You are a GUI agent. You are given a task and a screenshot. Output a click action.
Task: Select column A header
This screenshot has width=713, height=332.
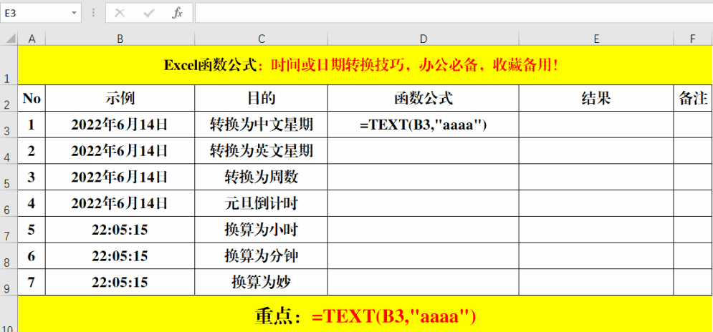(32, 39)
